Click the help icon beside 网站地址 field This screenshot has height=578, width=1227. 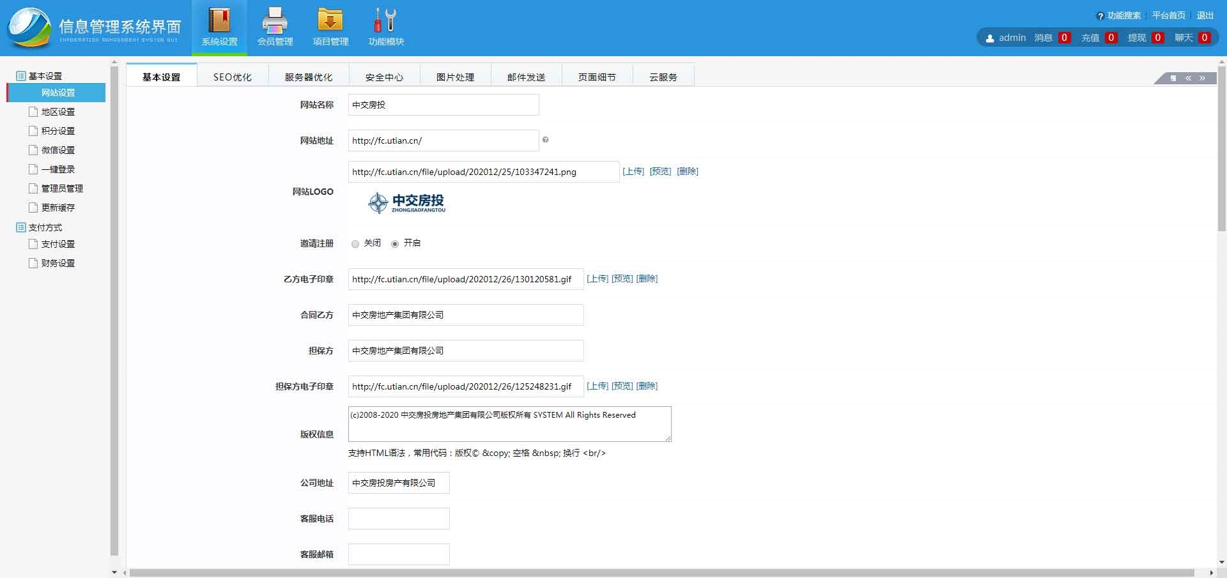point(545,140)
